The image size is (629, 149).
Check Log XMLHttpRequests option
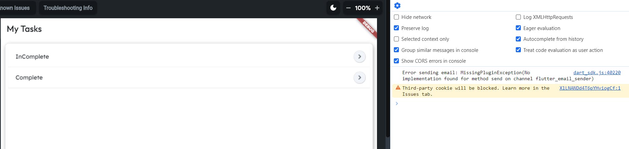[x=518, y=17]
